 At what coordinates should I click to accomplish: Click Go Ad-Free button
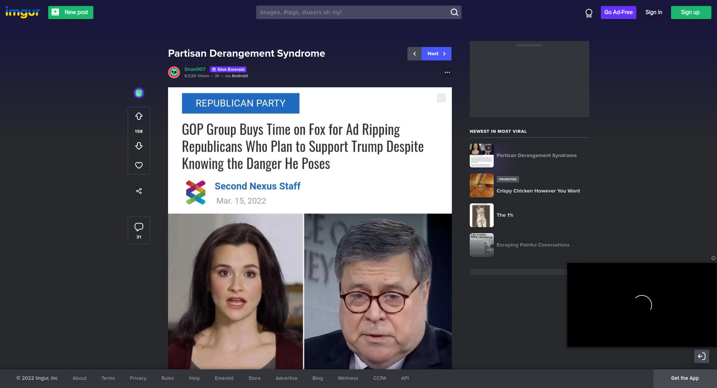coord(618,12)
